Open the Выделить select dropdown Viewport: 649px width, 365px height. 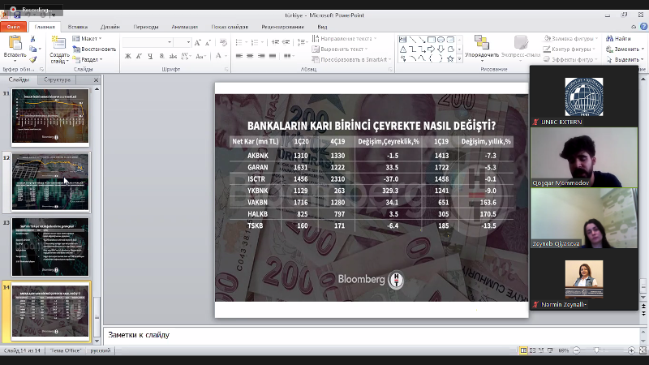tap(625, 59)
